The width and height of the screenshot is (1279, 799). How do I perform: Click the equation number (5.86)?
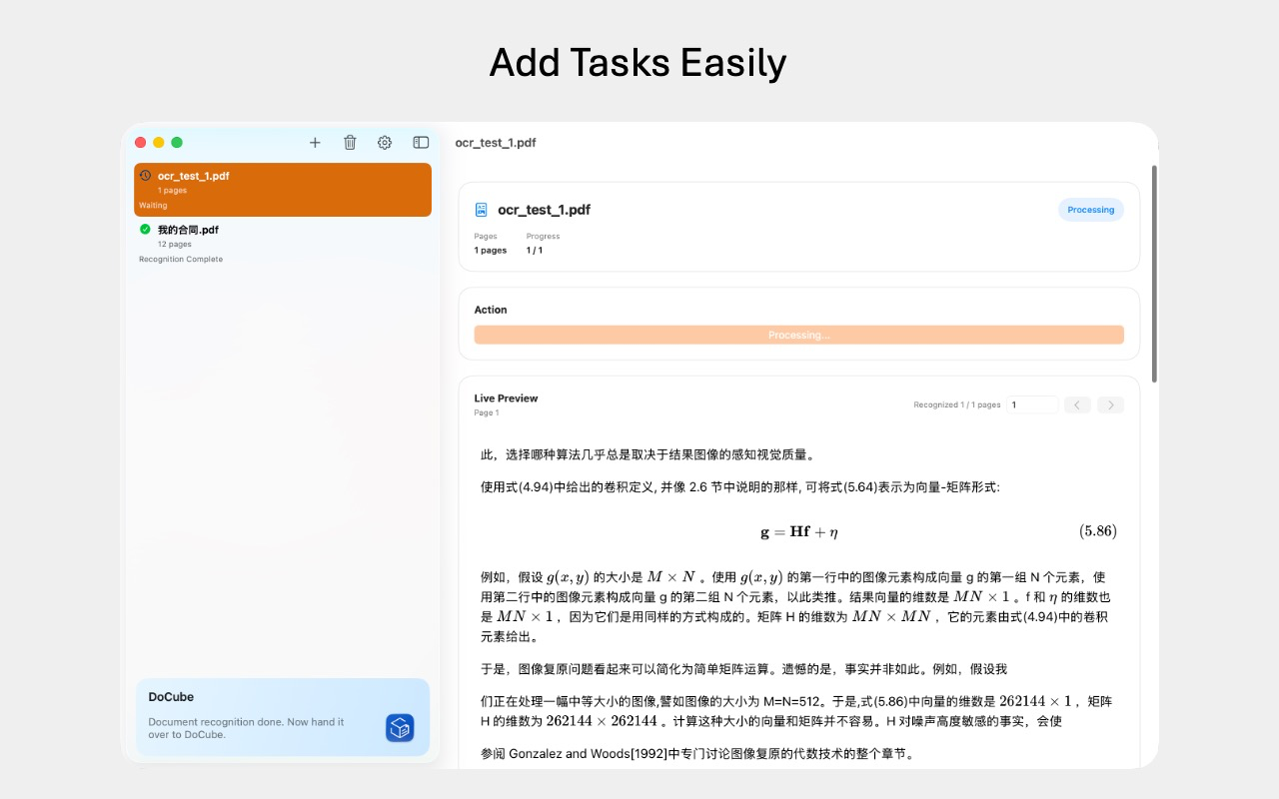click(1097, 531)
